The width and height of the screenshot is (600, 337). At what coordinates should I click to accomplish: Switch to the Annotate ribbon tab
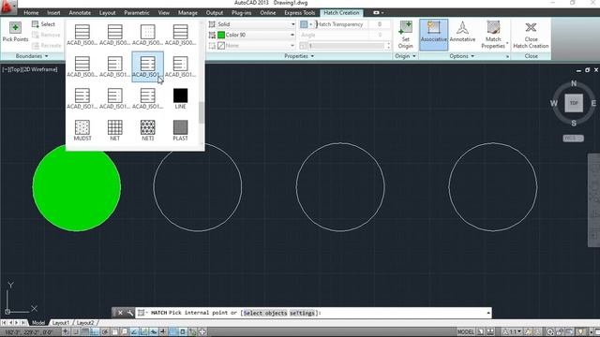tap(80, 12)
